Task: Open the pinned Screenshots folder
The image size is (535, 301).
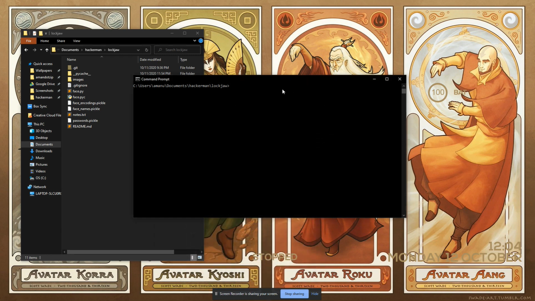Action: coord(44,91)
